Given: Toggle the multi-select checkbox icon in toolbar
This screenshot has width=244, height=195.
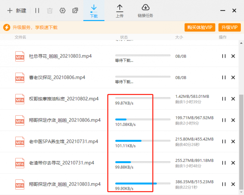Looking at the screenshot, I should click(x=75, y=10).
